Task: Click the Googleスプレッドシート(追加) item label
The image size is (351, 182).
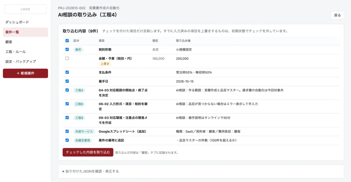Action: [122, 131]
